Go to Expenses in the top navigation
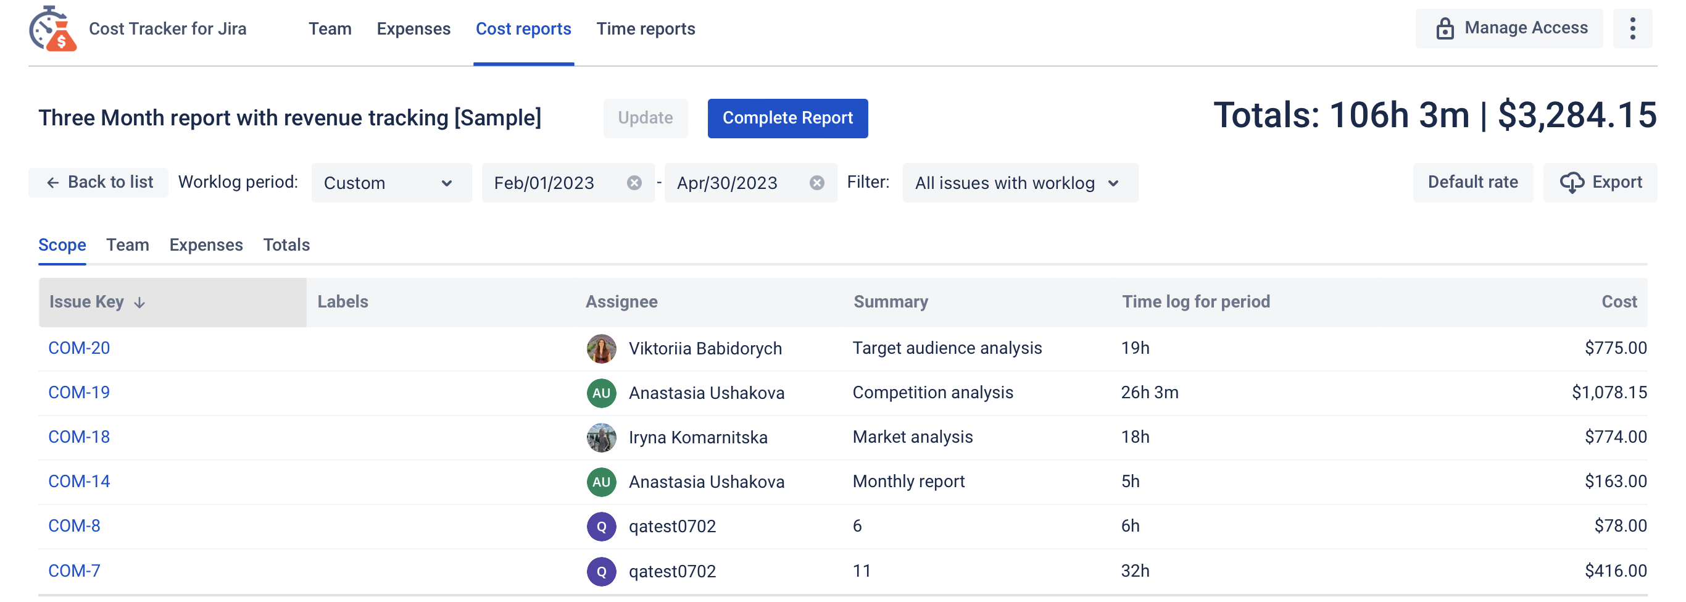1686x602 pixels. point(413,29)
